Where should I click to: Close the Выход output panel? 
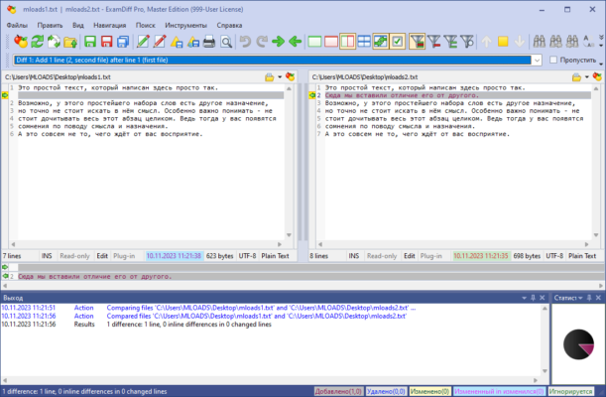543,298
